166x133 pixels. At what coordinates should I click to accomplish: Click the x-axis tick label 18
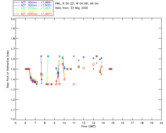pyautogui.click(x=142, y=123)
